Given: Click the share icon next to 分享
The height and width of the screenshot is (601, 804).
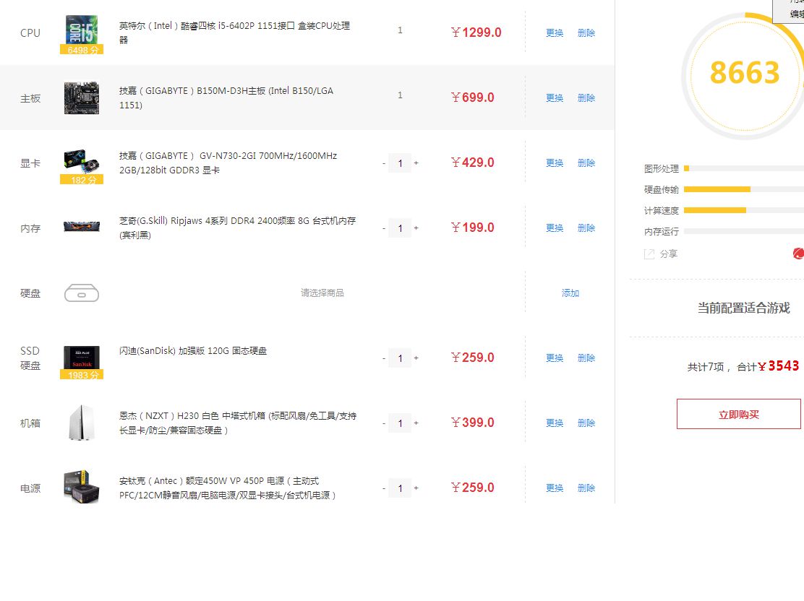Looking at the screenshot, I should point(649,254).
